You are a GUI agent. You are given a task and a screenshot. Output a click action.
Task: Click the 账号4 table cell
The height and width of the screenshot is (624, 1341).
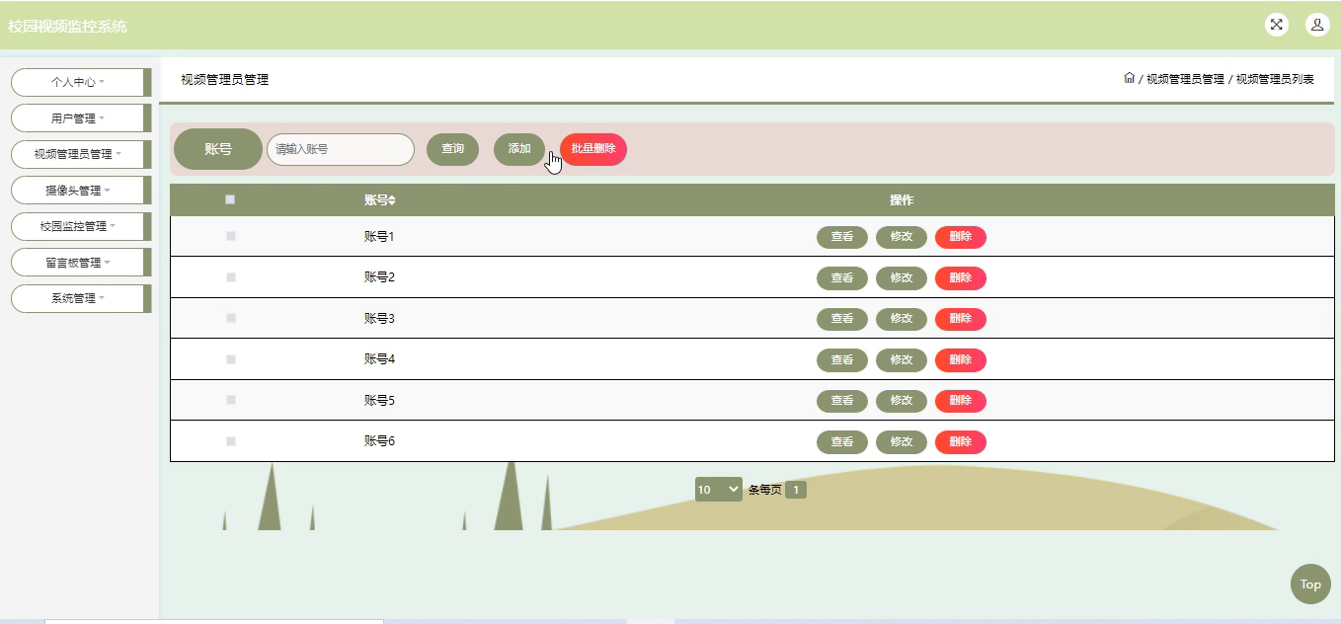tap(379, 359)
